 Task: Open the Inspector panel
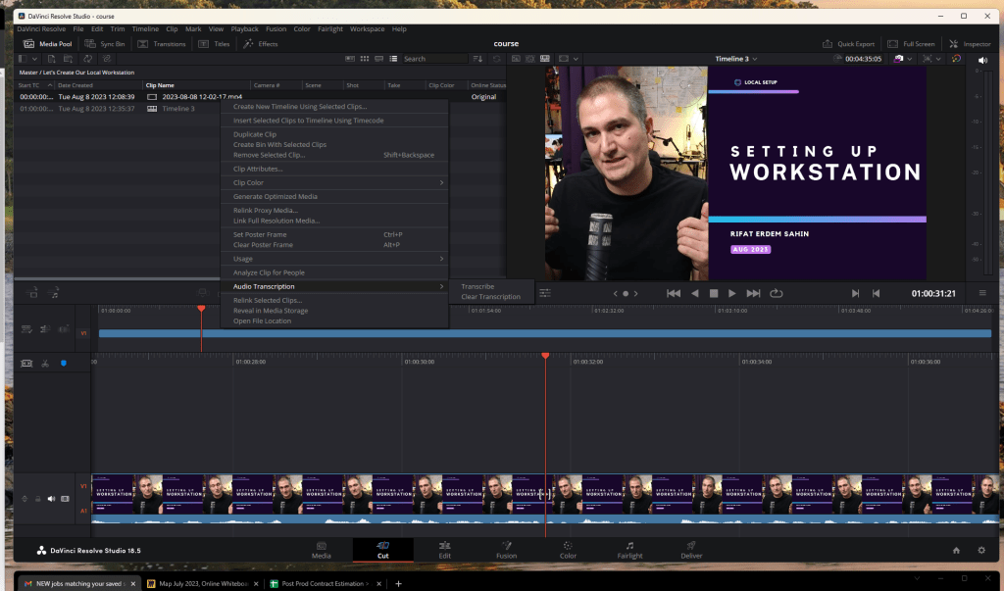(x=970, y=43)
